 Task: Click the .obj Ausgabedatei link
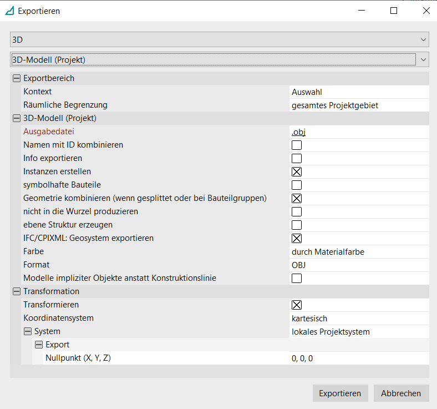(x=299, y=132)
